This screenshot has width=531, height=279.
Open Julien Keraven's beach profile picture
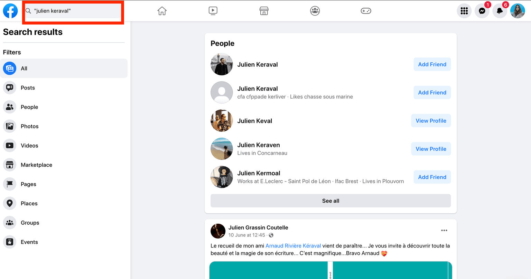[222, 149]
